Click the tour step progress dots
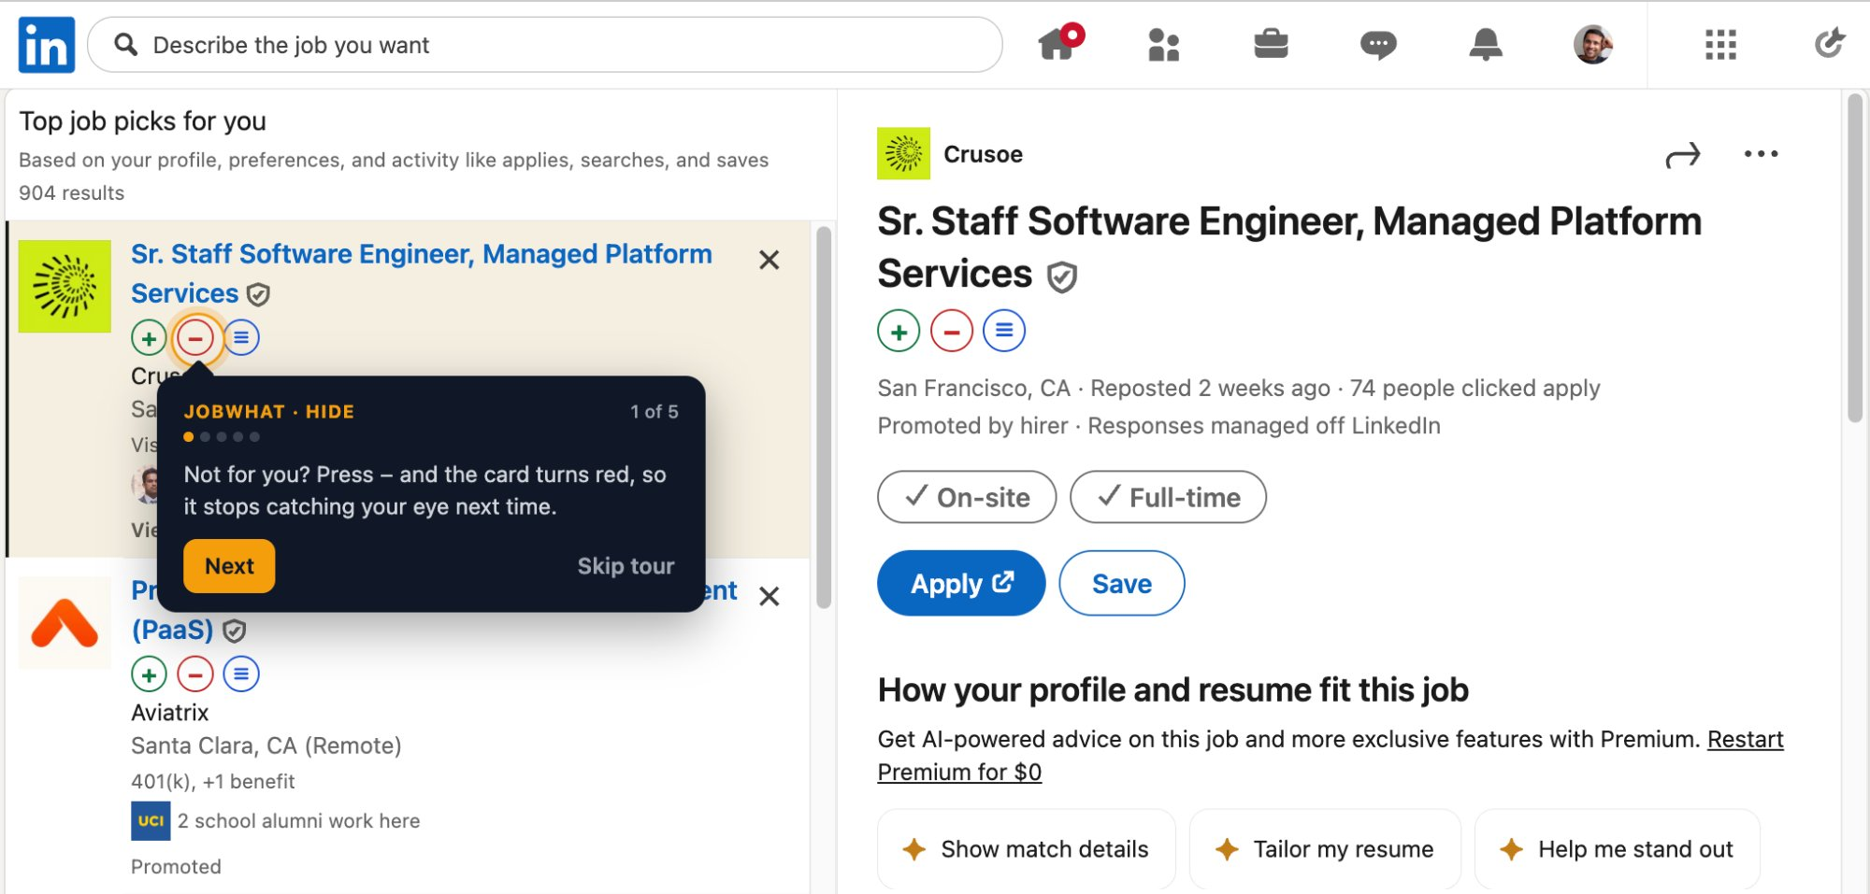This screenshot has width=1870, height=894. (222, 436)
